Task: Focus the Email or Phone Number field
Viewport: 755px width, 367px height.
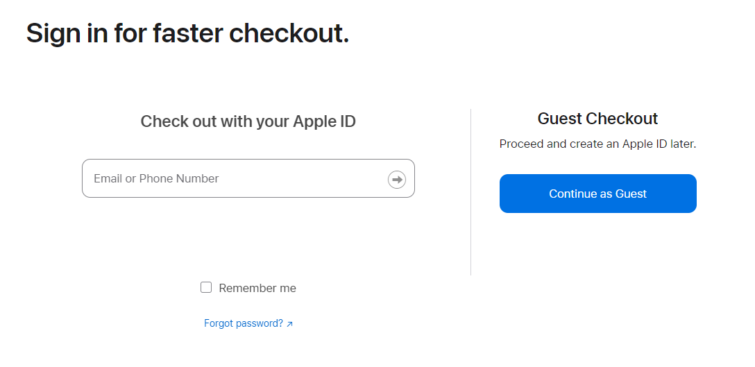Action: click(x=236, y=178)
